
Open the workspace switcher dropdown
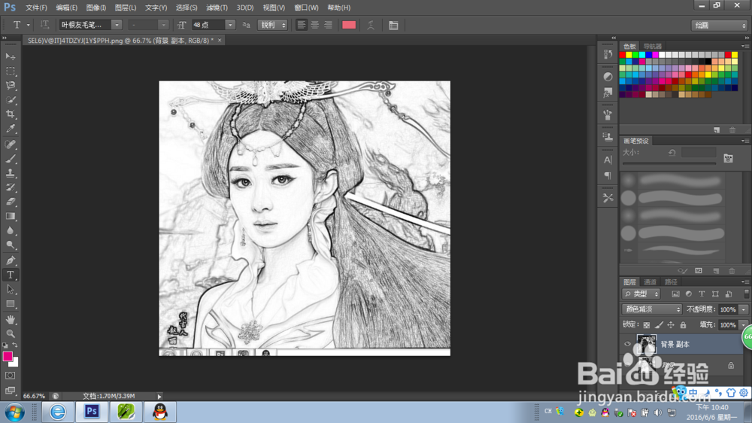pos(720,25)
